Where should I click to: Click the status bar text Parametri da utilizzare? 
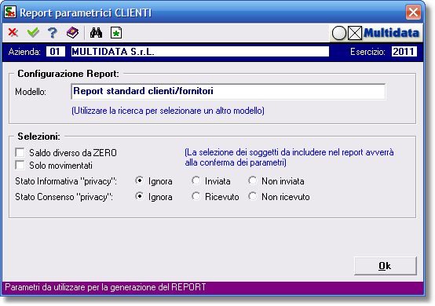[x=105, y=287]
